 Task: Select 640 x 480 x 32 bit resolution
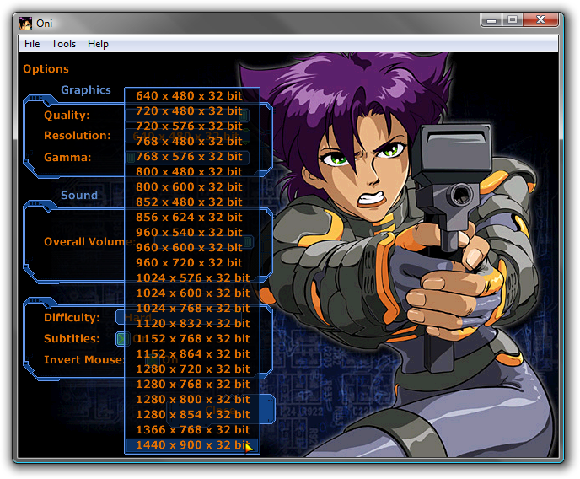192,96
